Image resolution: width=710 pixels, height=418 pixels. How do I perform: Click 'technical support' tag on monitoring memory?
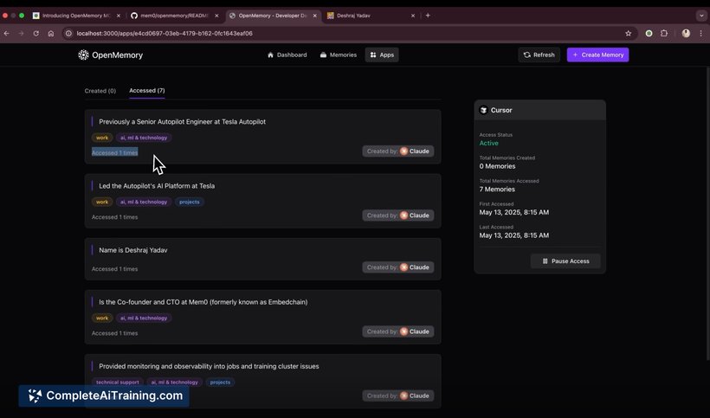coord(118,383)
